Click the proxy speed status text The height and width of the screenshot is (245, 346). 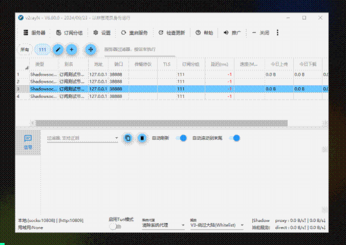point(300,220)
